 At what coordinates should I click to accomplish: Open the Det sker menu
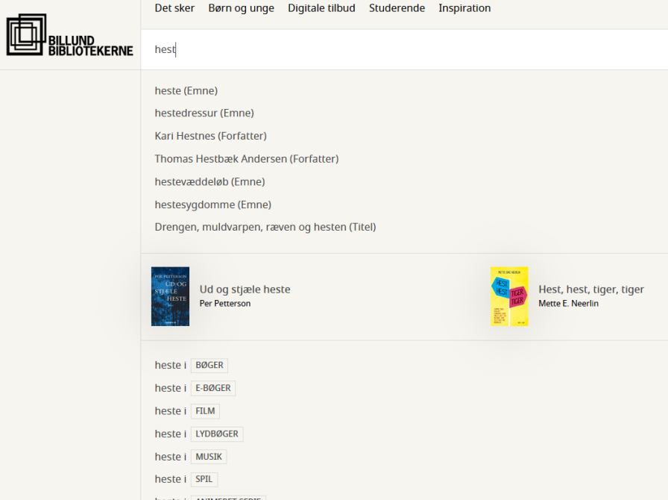tap(174, 8)
